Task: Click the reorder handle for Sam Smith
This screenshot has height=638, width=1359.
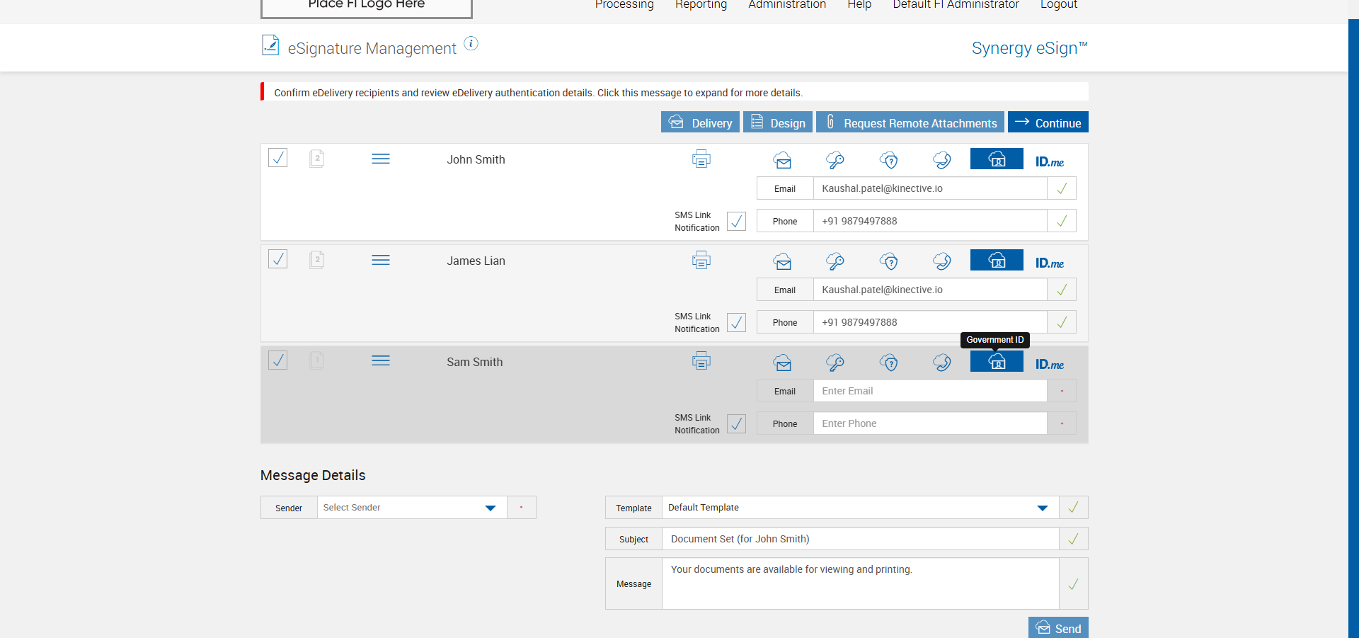Action: tap(381, 361)
